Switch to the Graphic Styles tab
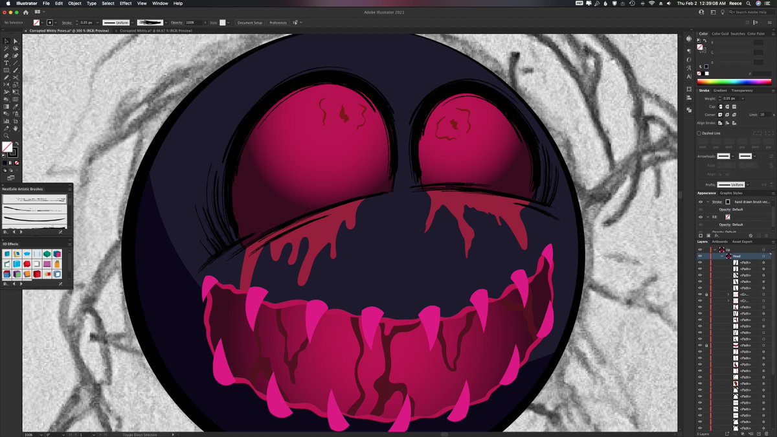Viewport: 777px width, 437px height. click(x=732, y=193)
